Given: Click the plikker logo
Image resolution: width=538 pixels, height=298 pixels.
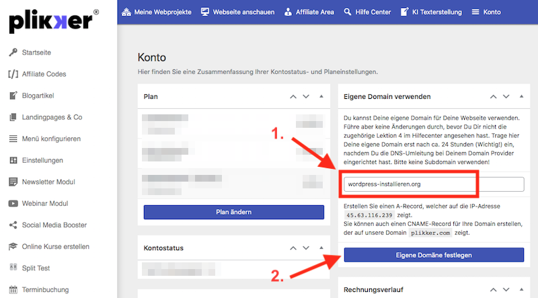Looking at the screenshot, I should [x=54, y=22].
